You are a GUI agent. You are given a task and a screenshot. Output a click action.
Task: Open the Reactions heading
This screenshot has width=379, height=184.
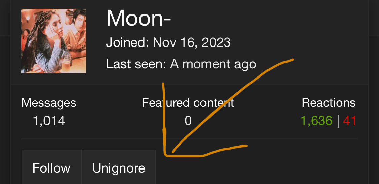click(x=328, y=103)
